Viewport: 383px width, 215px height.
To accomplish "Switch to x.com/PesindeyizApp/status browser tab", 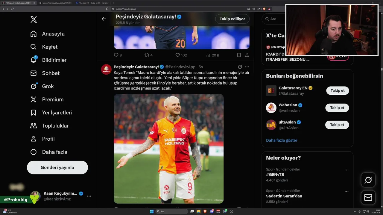I will [55, 3].
